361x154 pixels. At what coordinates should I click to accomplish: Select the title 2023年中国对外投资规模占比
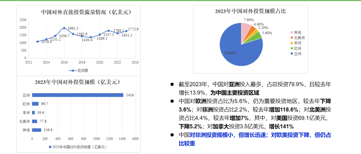pos(250,11)
